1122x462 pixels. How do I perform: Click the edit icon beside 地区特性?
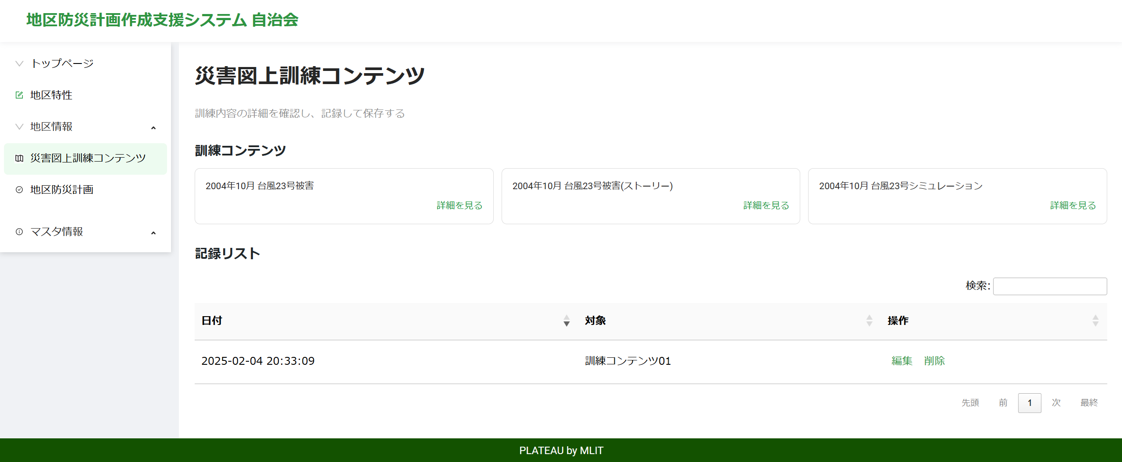(19, 95)
